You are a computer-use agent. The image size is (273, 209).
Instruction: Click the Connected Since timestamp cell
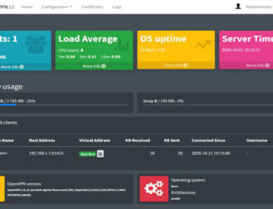211,153
